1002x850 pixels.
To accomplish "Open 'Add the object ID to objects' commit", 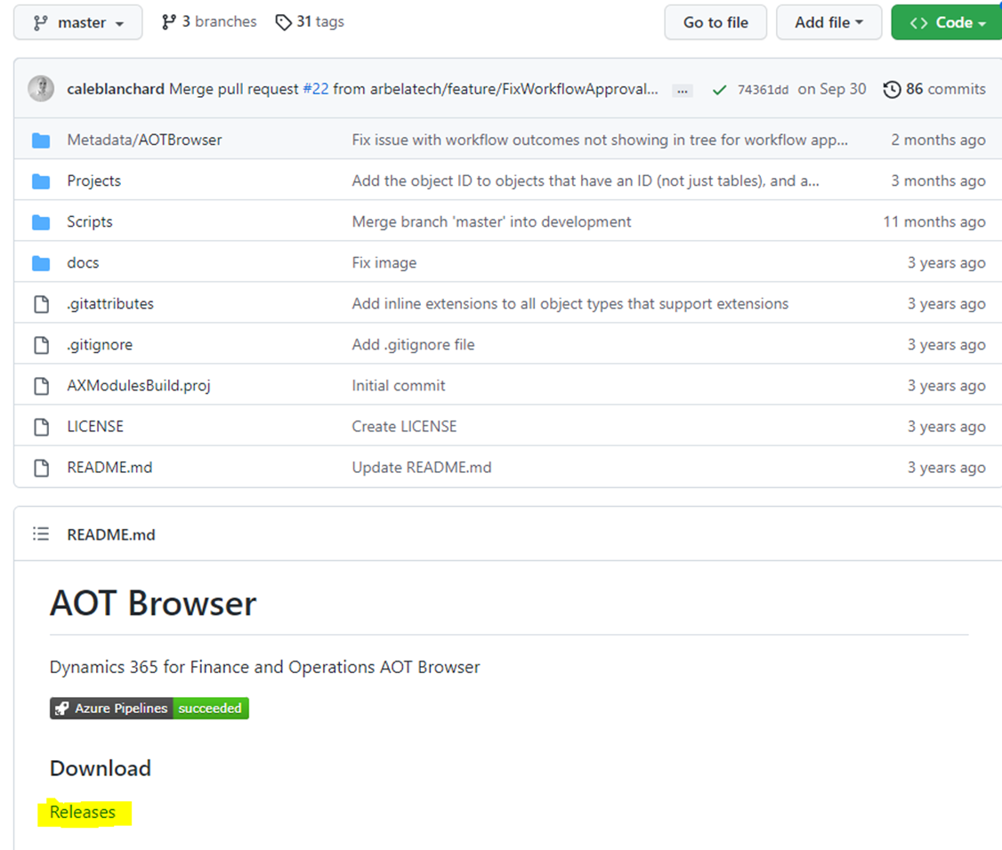I will tap(586, 180).
